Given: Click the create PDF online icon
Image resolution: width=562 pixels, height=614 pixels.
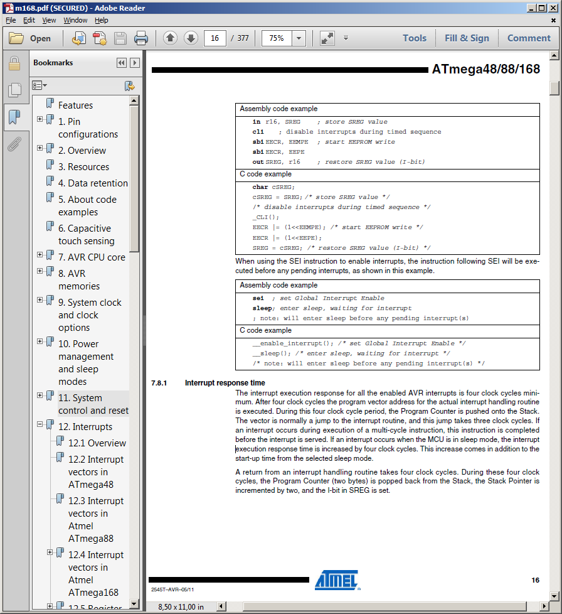Looking at the screenshot, I should (x=79, y=38).
